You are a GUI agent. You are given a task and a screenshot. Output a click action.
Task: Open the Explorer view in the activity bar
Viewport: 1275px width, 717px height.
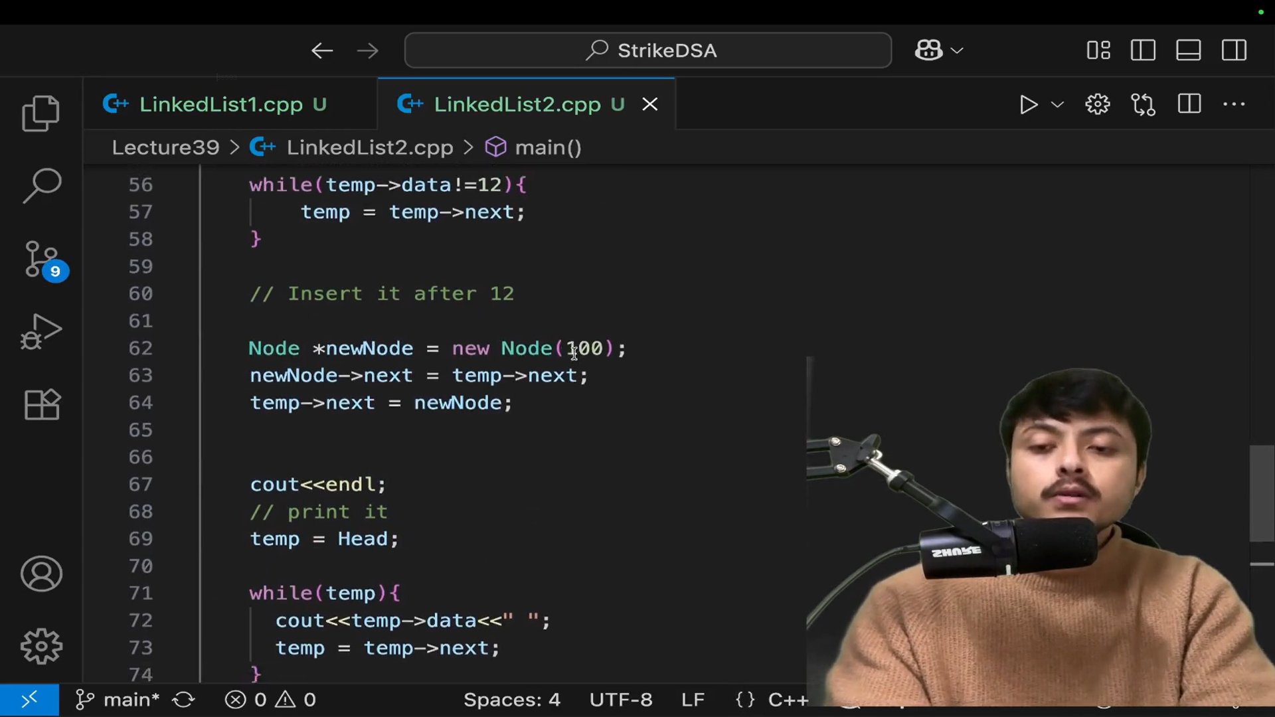(41, 114)
